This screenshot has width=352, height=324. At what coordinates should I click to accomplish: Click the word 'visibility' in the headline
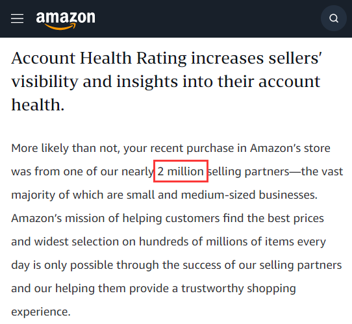(45, 82)
